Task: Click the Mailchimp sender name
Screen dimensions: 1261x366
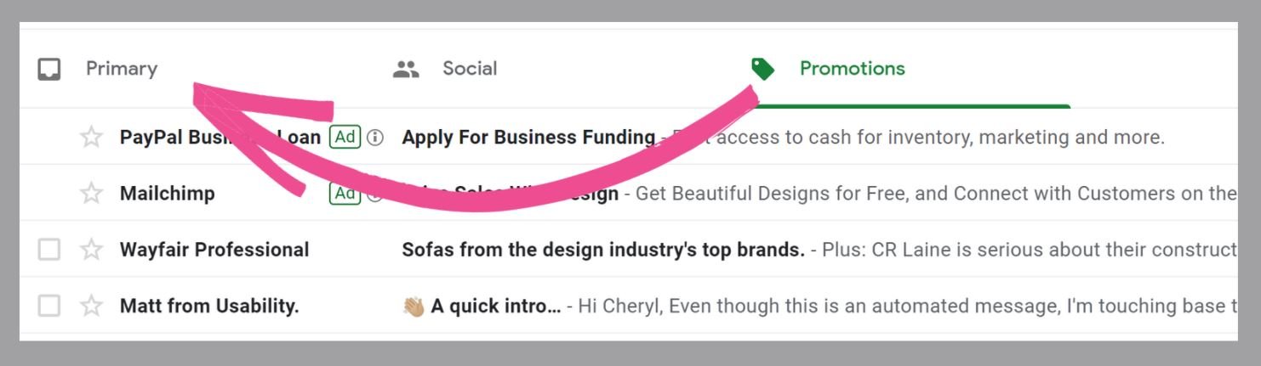Action: (168, 193)
